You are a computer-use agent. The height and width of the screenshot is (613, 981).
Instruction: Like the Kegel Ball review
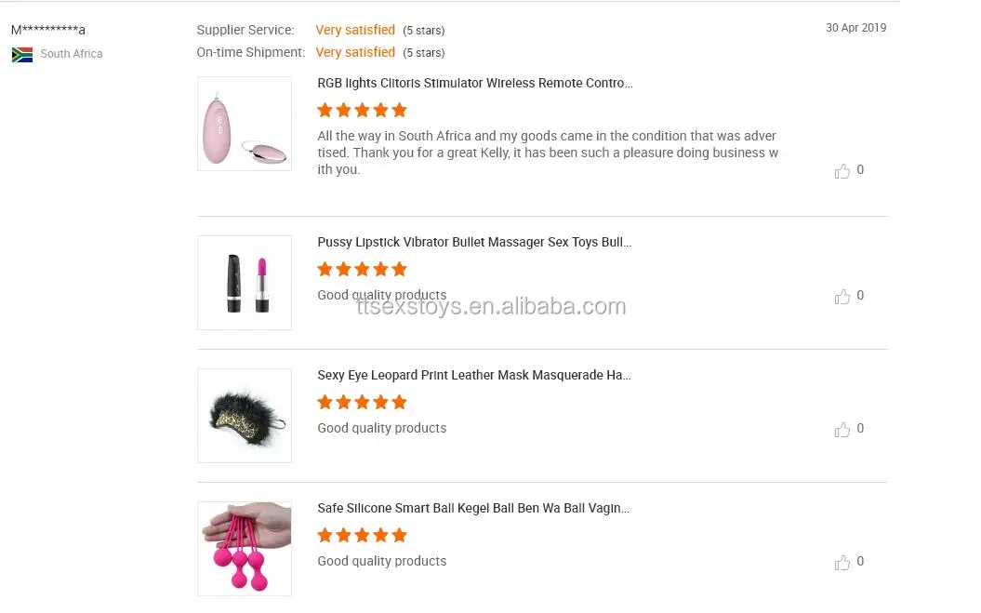(x=842, y=562)
